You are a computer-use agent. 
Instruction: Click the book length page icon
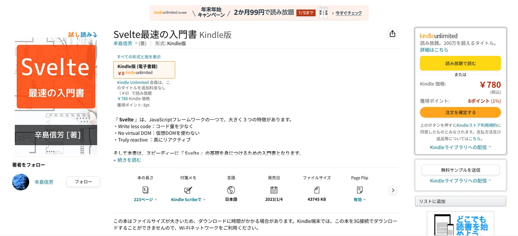pos(145,190)
